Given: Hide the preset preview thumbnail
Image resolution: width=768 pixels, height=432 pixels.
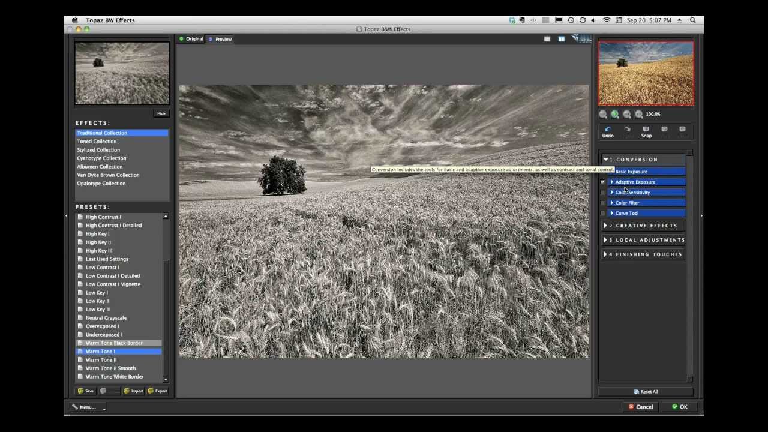Looking at the screenshot, I should click(x=161, y=113).
